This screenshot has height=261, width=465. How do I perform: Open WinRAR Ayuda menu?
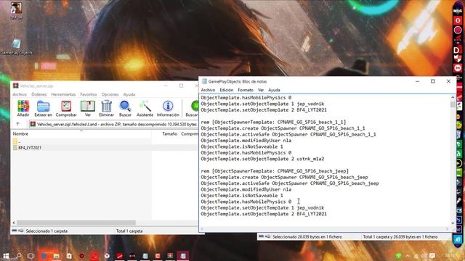tap(129, 94)
